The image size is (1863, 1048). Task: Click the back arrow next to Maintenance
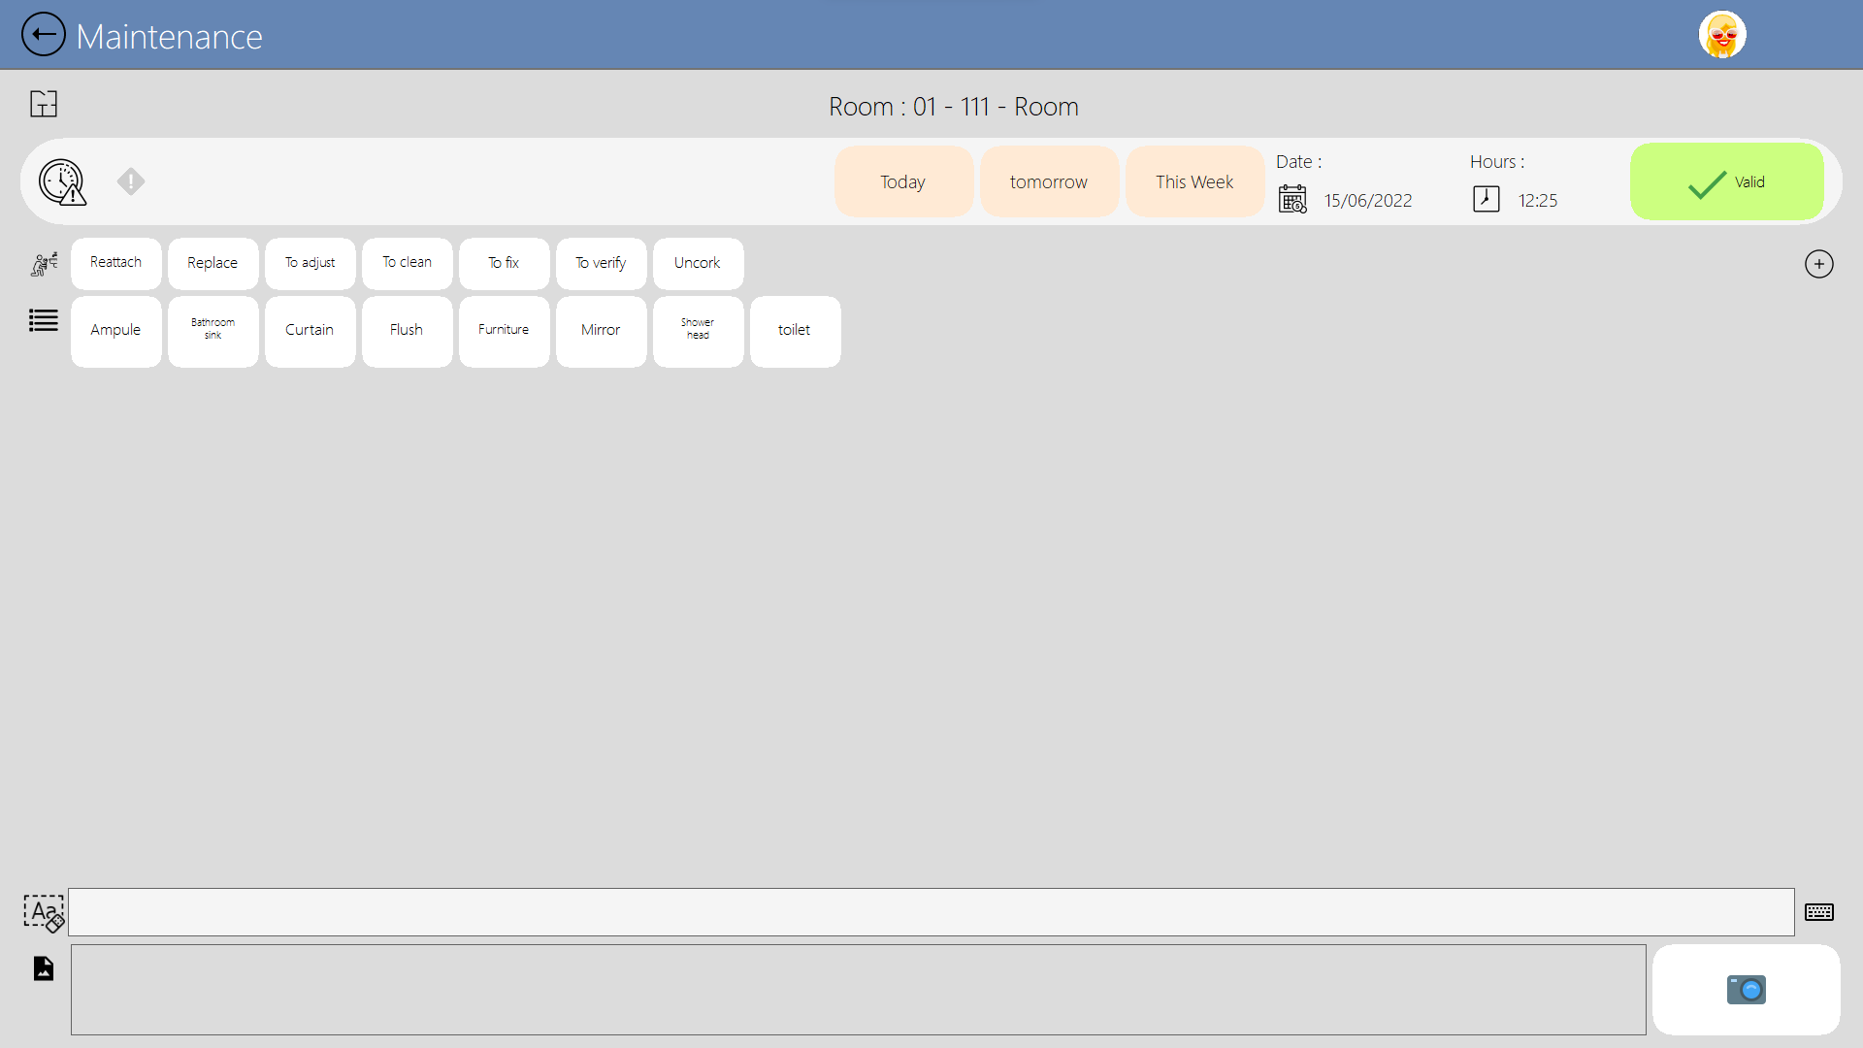(x=44, y=35)
